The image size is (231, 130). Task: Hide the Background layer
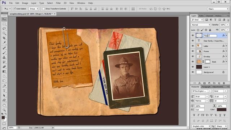pos(193,72)
